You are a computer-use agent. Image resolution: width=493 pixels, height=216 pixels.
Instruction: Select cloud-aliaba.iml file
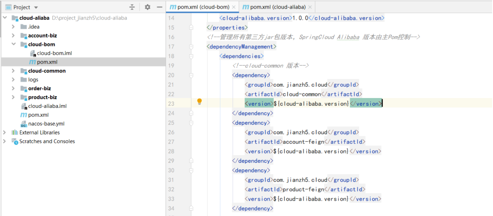coord(47,106)
